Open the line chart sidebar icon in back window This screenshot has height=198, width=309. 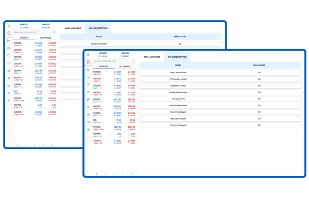(x=9, y=41)
